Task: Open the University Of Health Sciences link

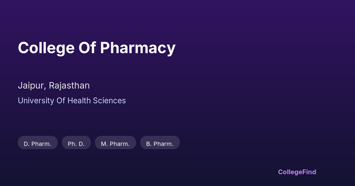Action: [x=72, y=101]
